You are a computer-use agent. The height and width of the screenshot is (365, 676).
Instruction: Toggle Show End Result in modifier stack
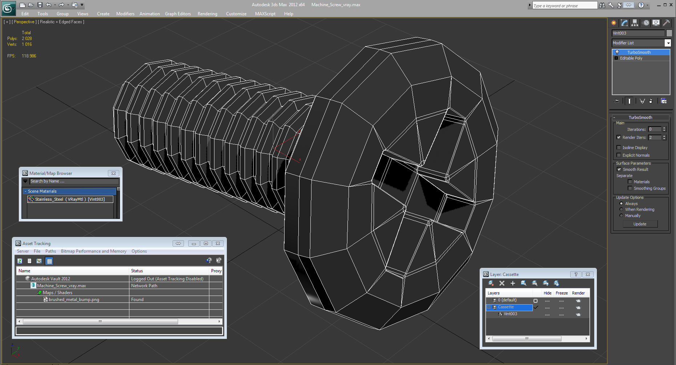(629, 101)
